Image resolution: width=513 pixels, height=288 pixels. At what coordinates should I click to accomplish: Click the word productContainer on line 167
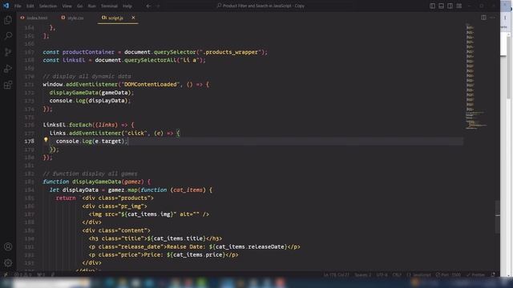[x=88, y=52]
